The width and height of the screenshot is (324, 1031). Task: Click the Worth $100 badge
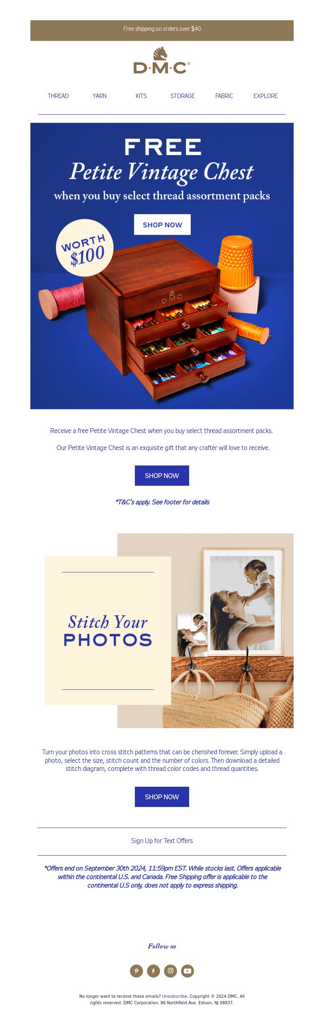[85, 248]
